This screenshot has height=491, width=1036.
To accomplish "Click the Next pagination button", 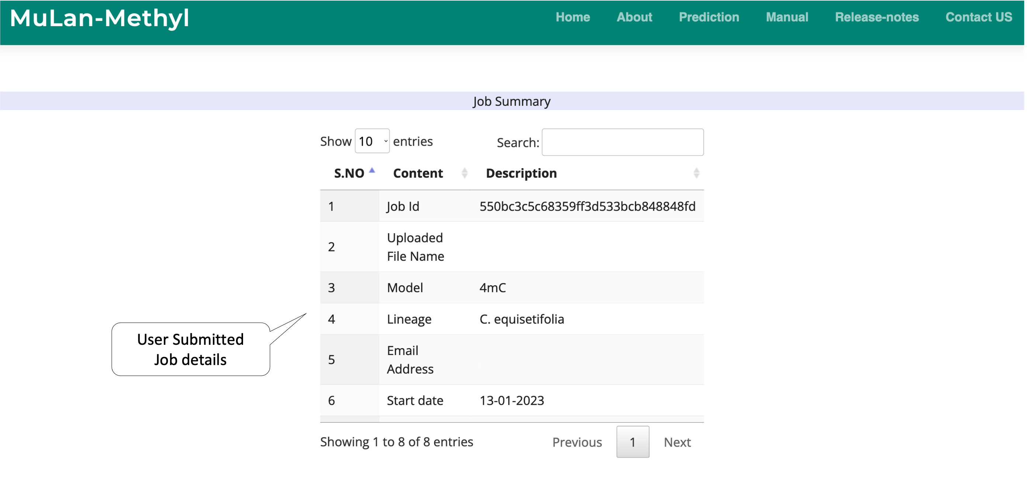I will pyautogui.click(x=677, y=442).
